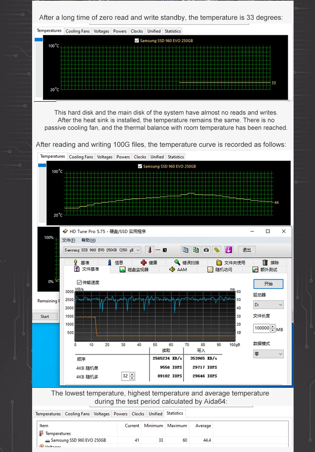Open the D: drive letter dropdown
This screenshot has height=452, width=315.
(268, 305)
